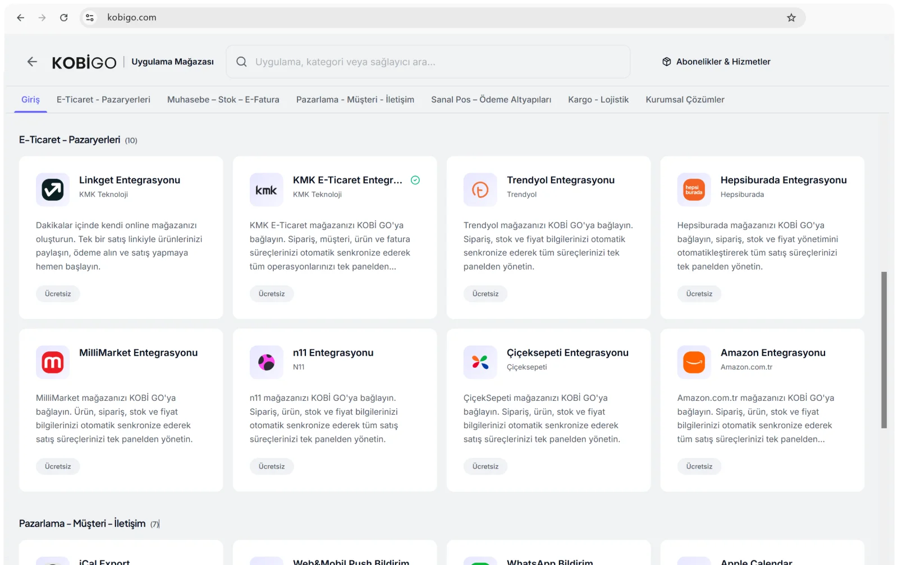Open site information icon in address bar
Viewport: 898px width, 565px height.
[90, 17]
